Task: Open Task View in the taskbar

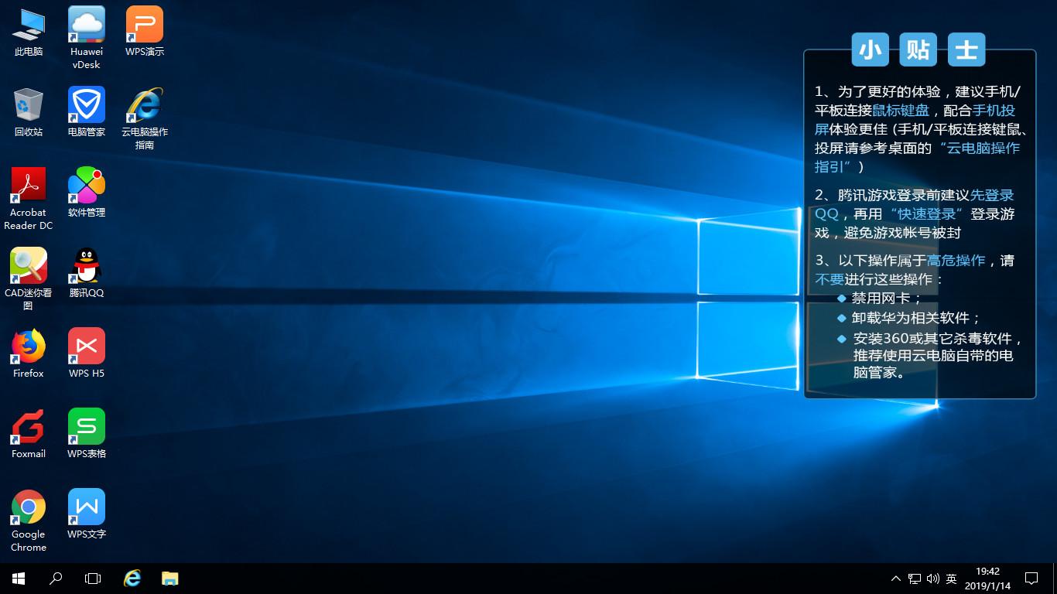Action: click(x=93, y=578)
